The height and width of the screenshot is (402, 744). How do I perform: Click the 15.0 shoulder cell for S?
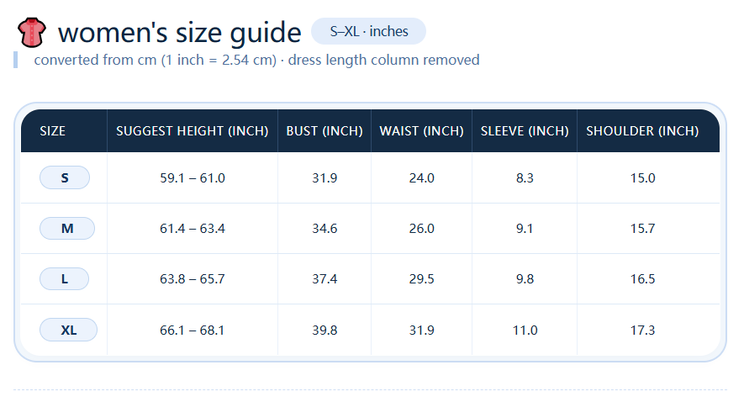pos(642,178)
